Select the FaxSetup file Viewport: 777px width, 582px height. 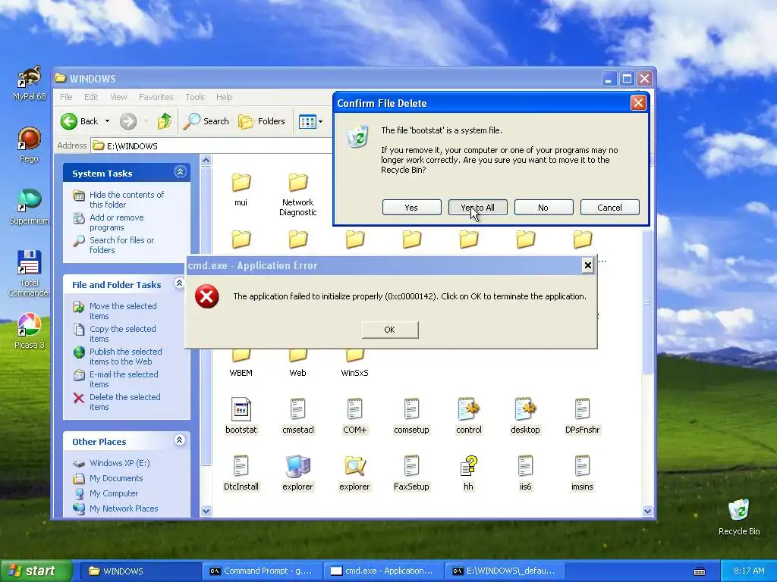(411, 473)
